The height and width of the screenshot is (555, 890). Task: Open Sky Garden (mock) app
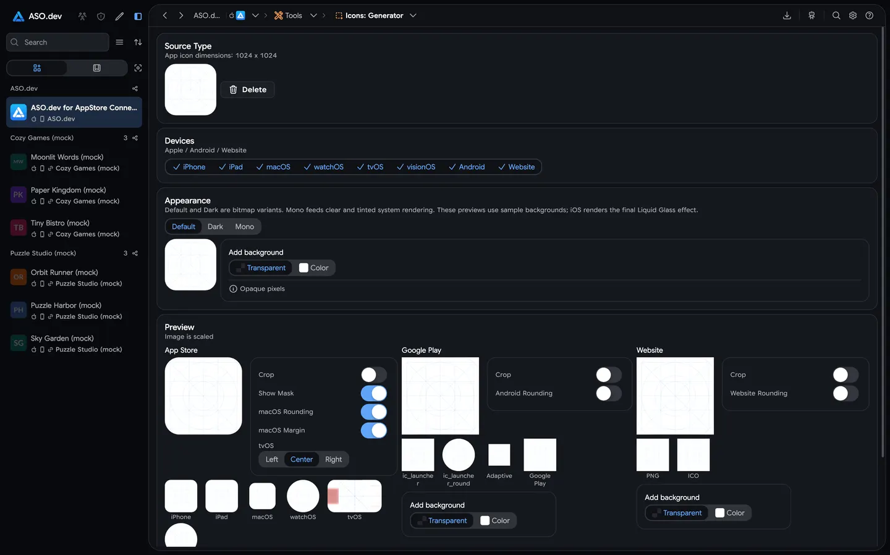point(74,344)
